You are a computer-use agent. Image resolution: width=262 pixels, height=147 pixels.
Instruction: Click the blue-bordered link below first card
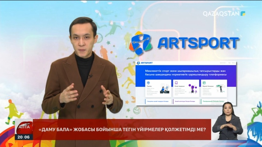(x=158, y=101)
